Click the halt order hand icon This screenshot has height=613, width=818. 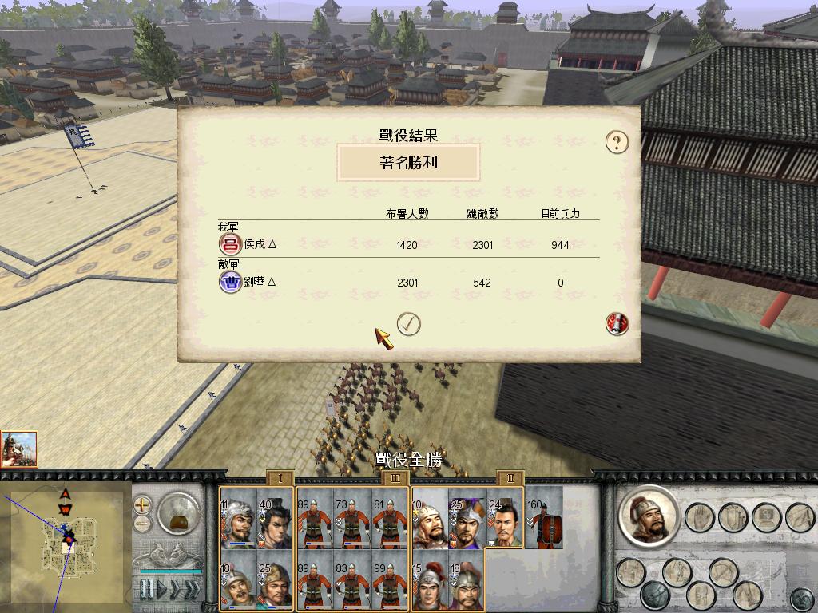point(699,517)
